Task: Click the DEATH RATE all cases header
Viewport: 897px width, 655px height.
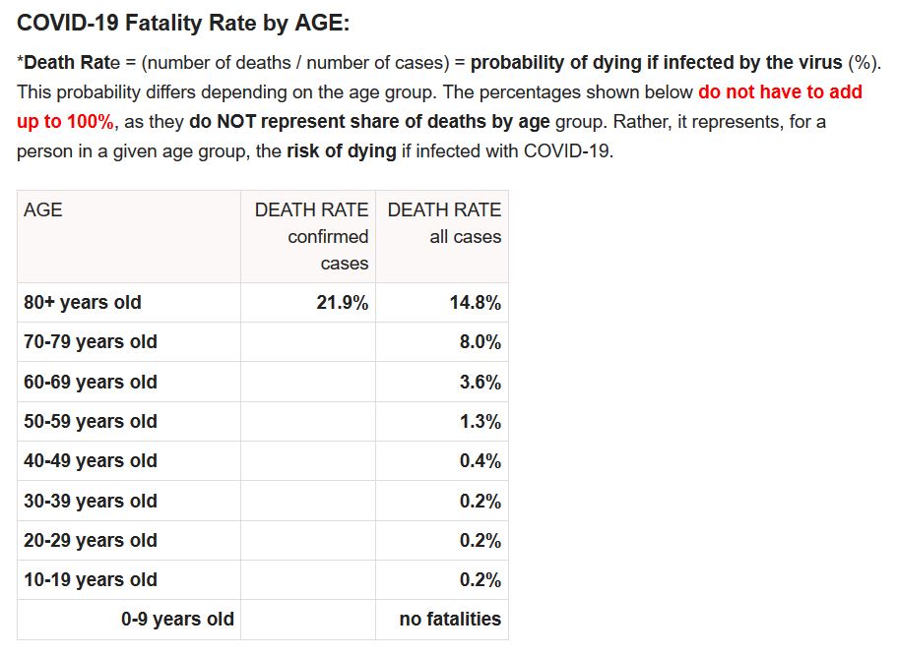Action: pyautogui.click(x=444, y=223)
